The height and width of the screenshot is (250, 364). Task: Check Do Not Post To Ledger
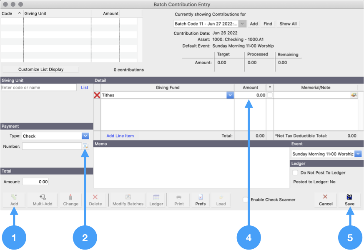pos(295,172)
